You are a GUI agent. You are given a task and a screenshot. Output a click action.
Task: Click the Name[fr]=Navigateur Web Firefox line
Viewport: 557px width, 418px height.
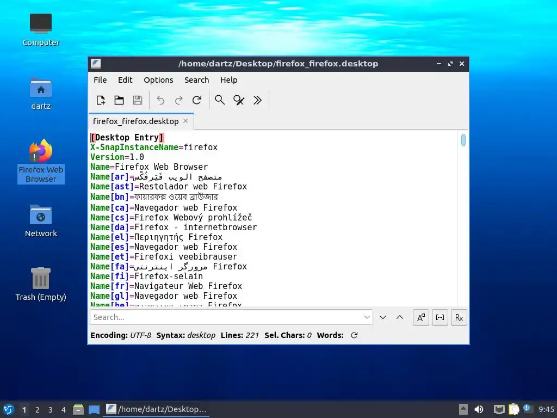166,286
